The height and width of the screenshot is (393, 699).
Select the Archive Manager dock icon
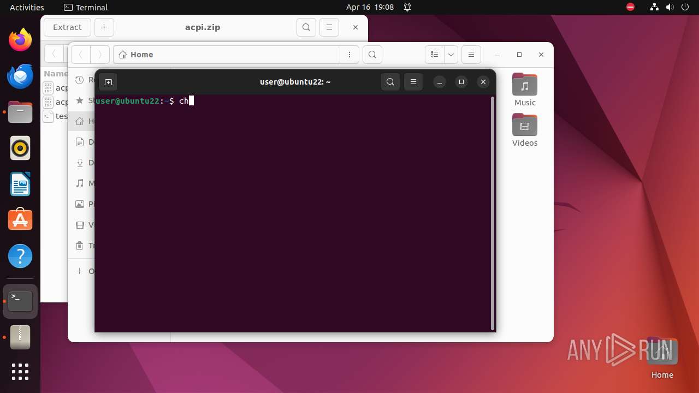point(20,337)
